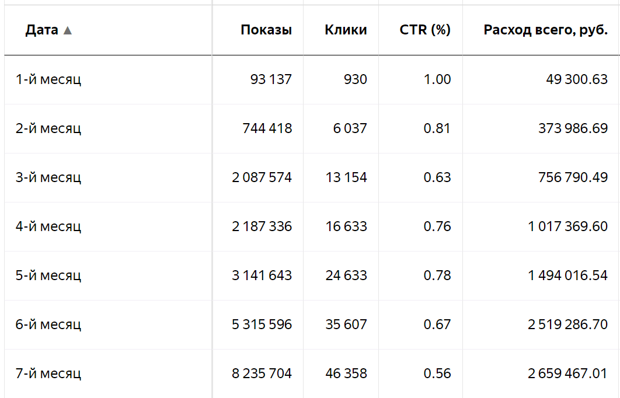Click the 4-й месяц row label
This screenshot has height=398, width=620.
(x=48, y=226)
